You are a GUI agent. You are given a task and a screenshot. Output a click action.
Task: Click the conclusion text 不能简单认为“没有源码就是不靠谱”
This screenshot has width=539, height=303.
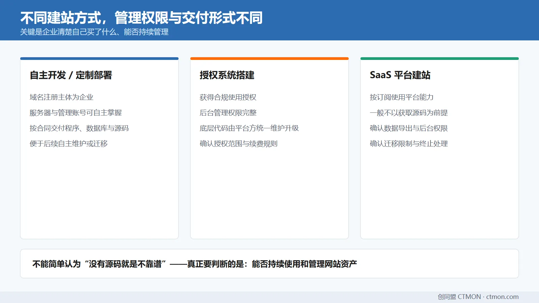coord(99,264)
